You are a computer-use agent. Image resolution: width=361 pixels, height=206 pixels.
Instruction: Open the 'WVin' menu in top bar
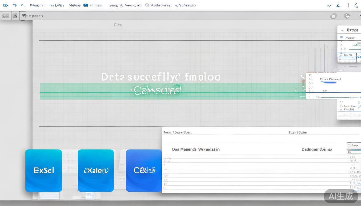coord(59,5)
